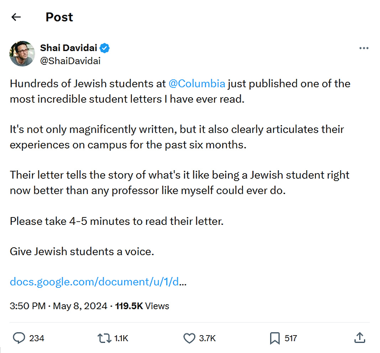The width and height of the screenshot is (380, 353).
Task: Click the repost arrows icon
Action: pyautogui.click(x=104, y=338)
